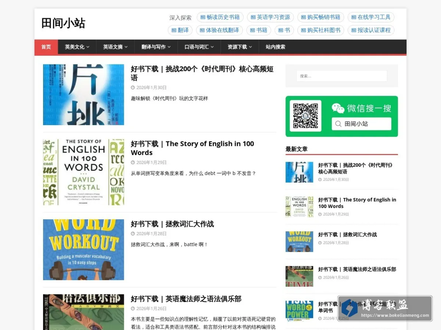Open sidebar Word Power small thumbnail

[x=300, y=311]
